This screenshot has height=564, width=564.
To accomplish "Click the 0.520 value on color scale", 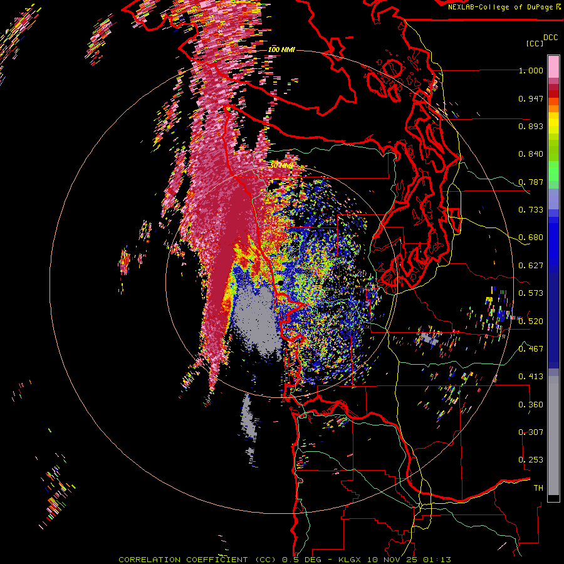I will pos(531,321).
